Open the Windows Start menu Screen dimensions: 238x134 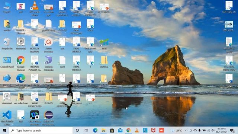pos(4,130)
